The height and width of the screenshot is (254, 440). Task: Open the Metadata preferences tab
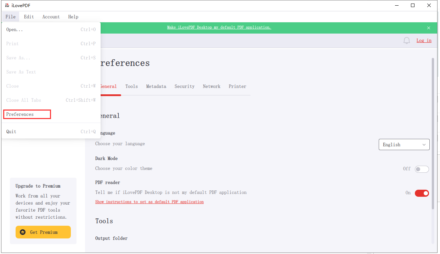click(x=156, y=87)
